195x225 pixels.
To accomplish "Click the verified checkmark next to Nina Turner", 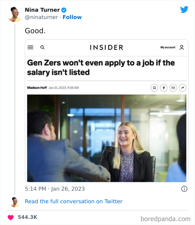I will click(63, 9).
